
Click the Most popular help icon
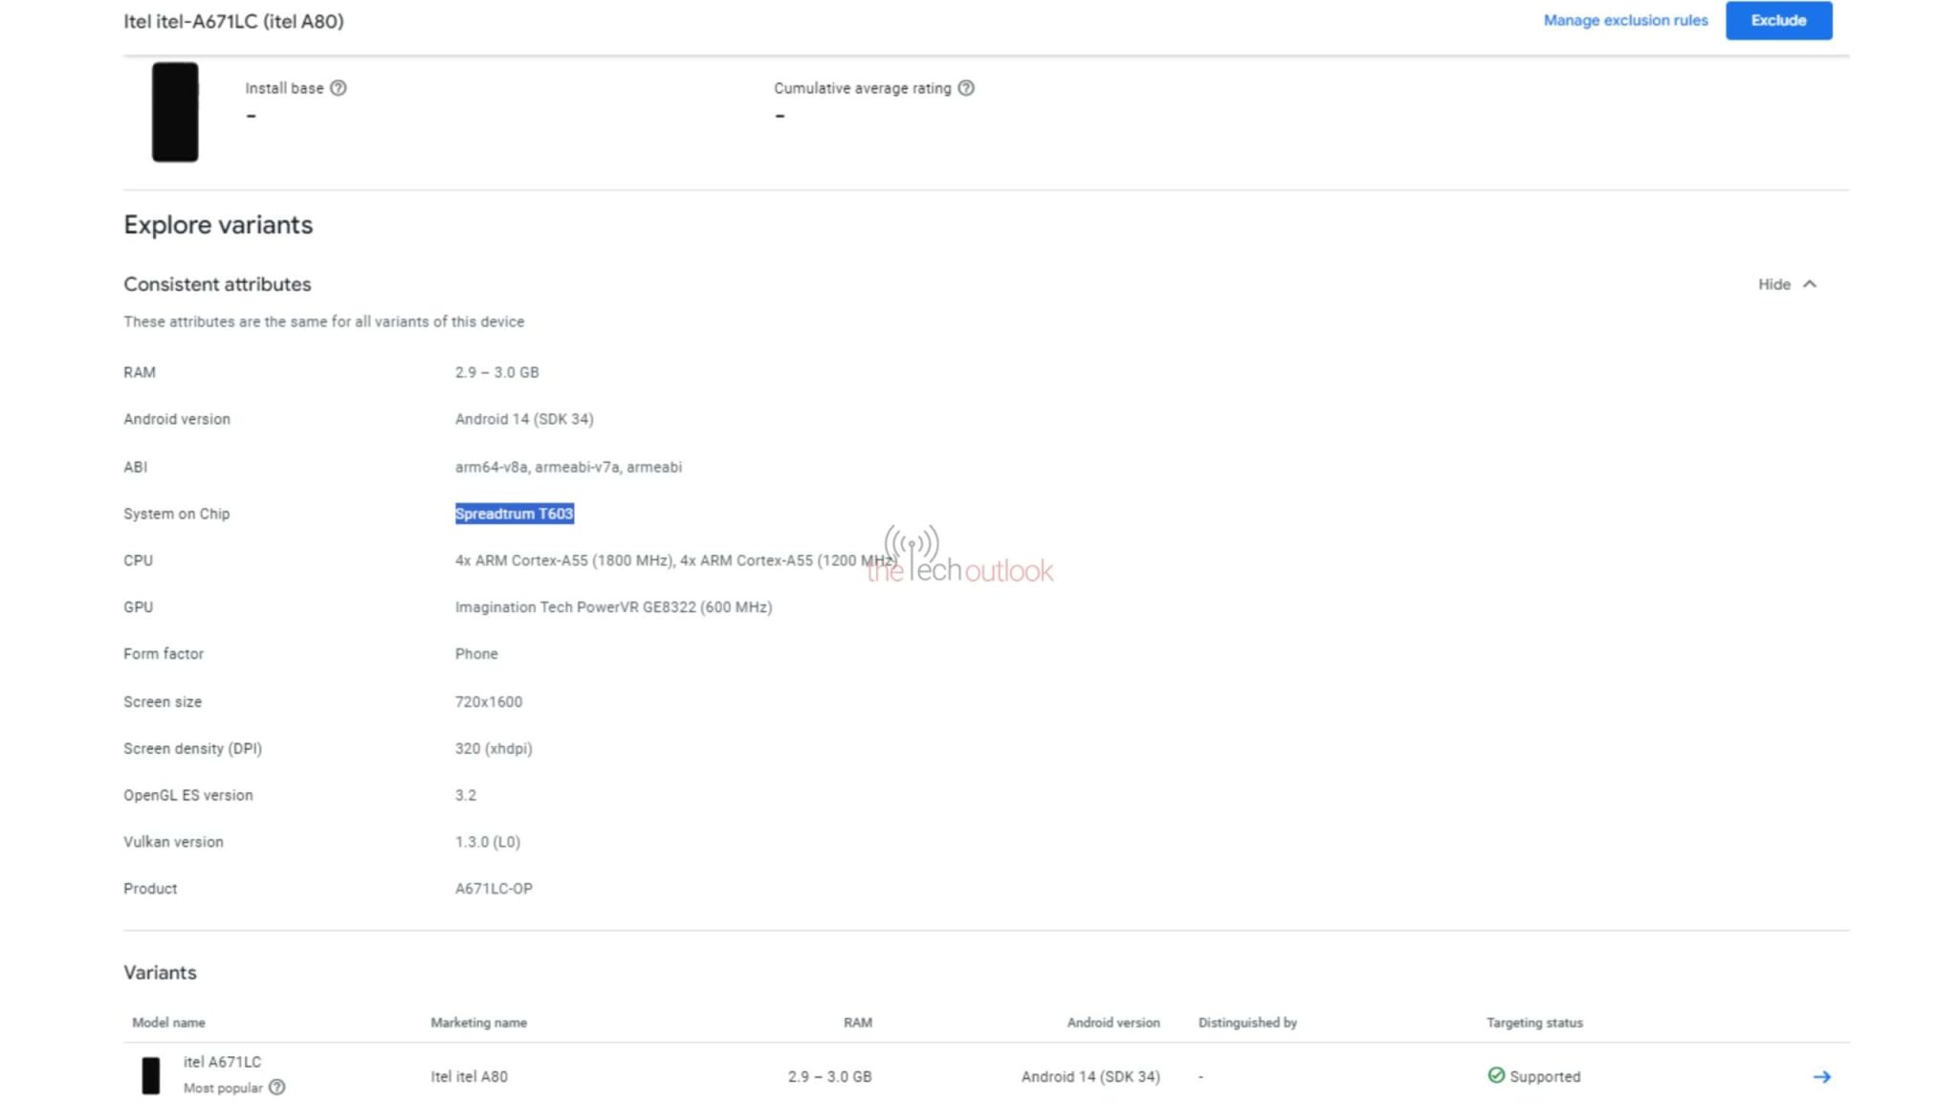tap(277, 1088)
